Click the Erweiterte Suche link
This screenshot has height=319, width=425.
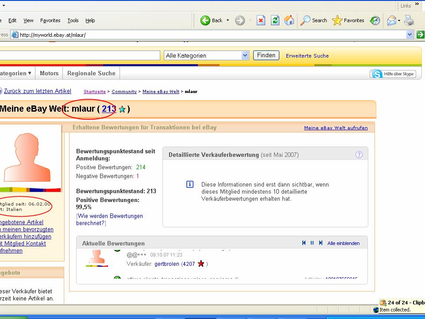point(307,56)
